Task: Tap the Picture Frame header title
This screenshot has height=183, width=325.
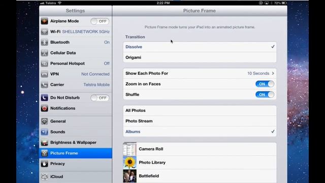Action: (x=200, y=11)
